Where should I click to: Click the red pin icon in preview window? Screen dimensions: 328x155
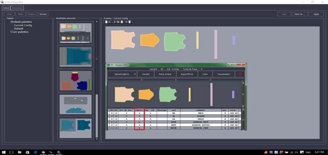[x=240, y=74]
